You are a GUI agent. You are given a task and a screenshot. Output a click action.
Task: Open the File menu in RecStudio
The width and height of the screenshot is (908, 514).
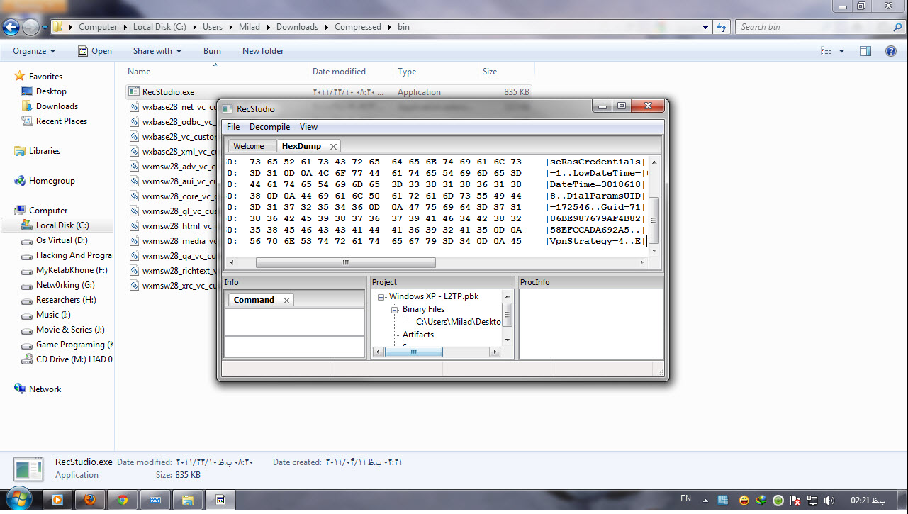click(233, 127)
